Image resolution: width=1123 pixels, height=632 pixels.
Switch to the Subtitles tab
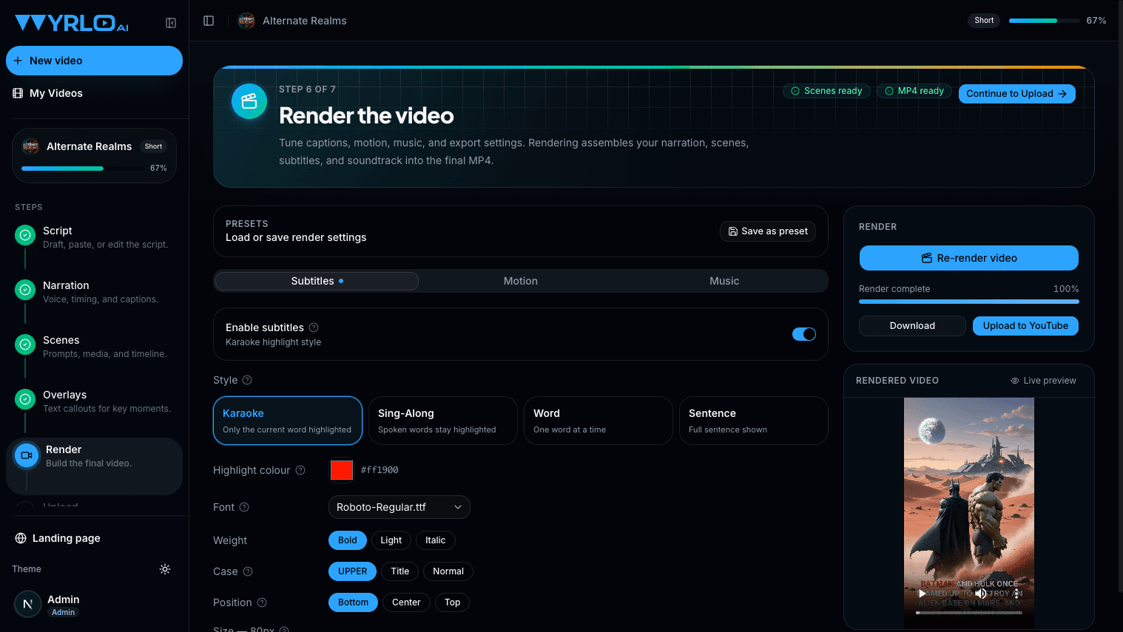point(317,281)
